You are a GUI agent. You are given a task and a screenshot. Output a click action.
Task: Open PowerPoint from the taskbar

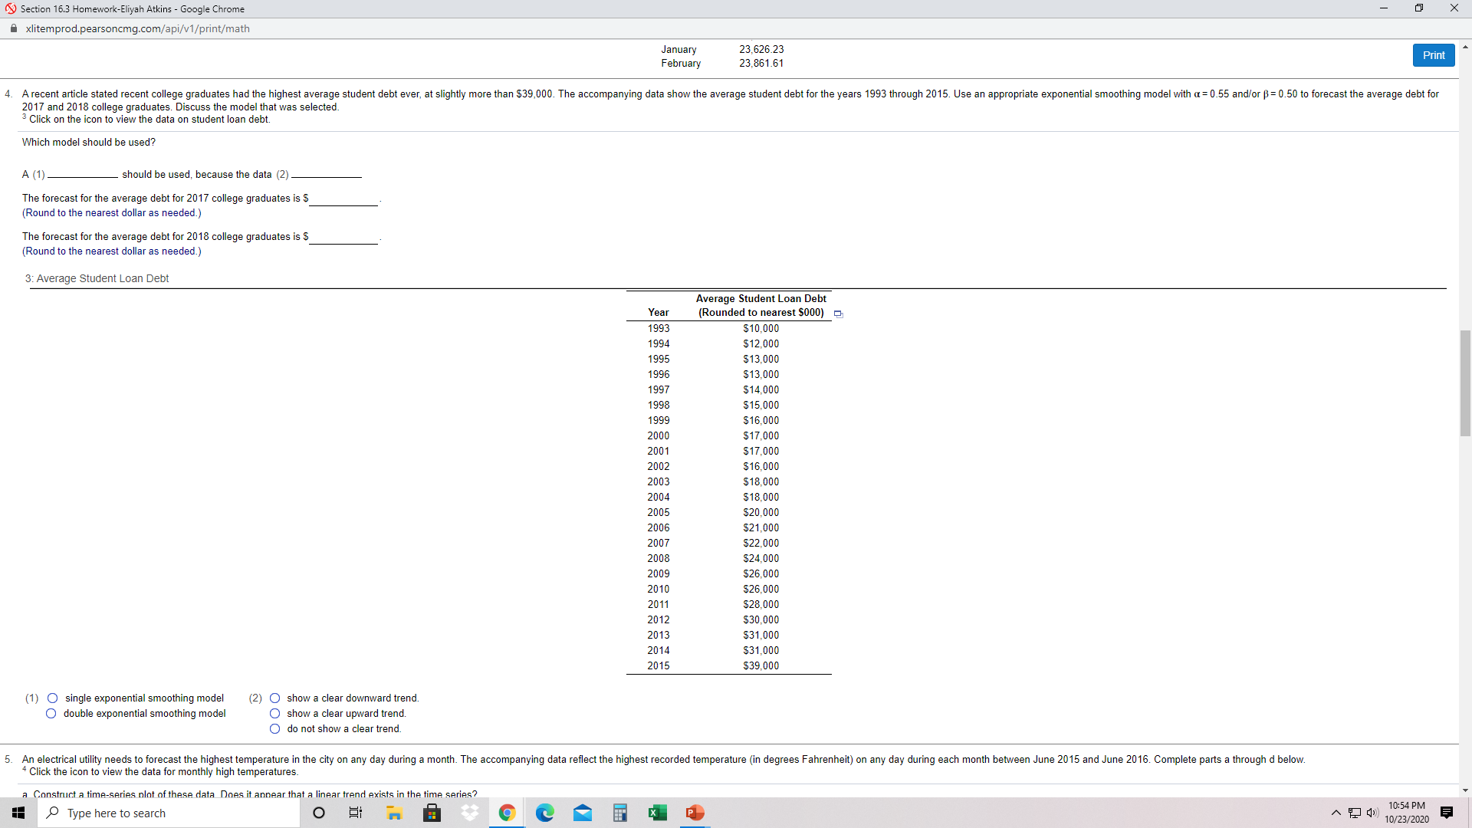695,813
